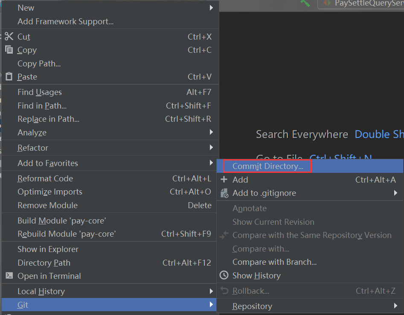
Task: Click the plus icon next to Add
Action: click(x=224, y=180)
